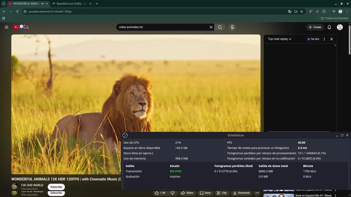
Task: Toggle the Top fans badge in chat
Action: [x=313, y=39]
